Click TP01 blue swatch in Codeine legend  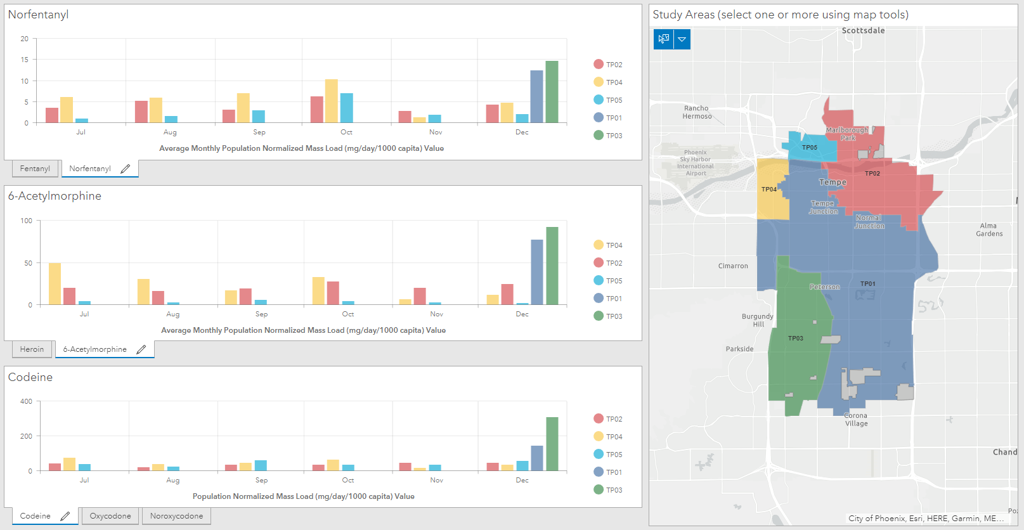[599, 472]
